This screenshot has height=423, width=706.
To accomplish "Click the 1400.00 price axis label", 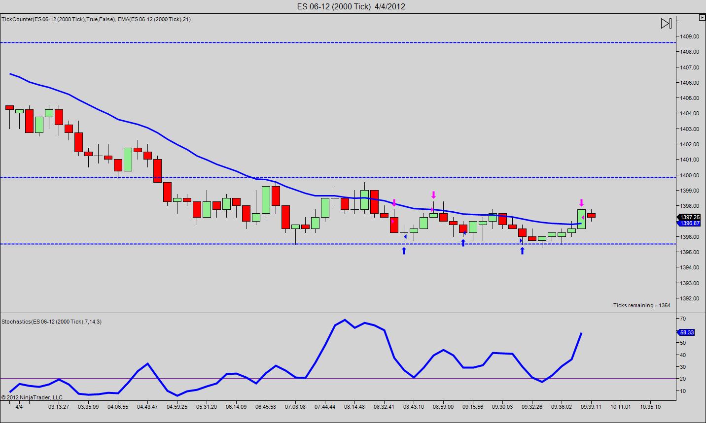I will tap(689, 175).
